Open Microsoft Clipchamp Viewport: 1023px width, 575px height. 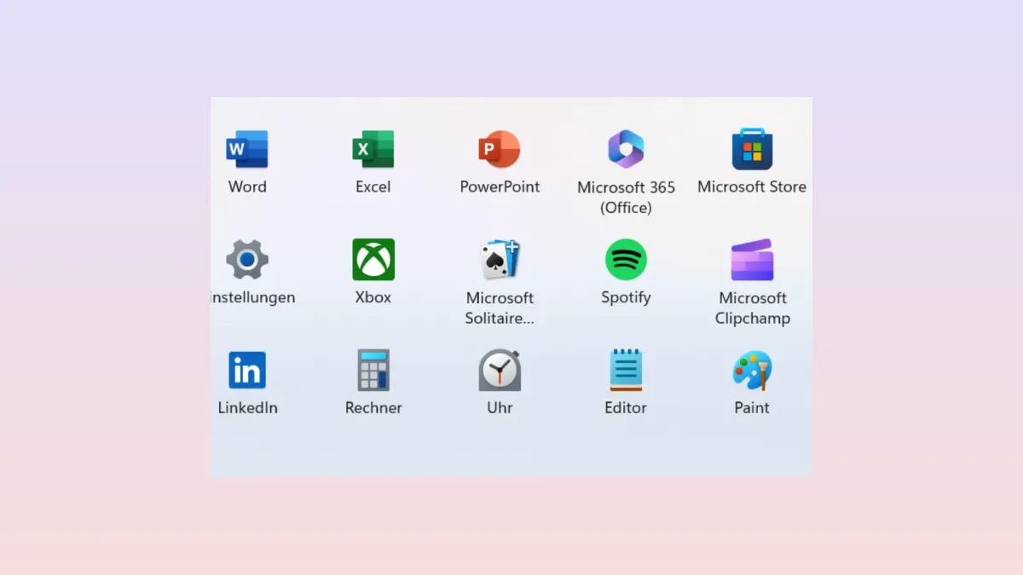(x=751, y=258)
